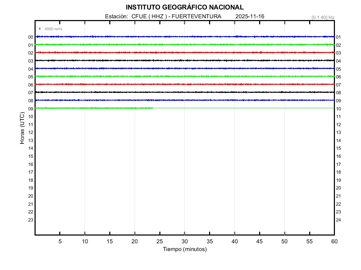Image resolution: width=361 pixels, height=270 pixels.
Task: Click the INSTITUTO GEOGRÁFICO NACIONAL title
Action: (x=184, y=7)
